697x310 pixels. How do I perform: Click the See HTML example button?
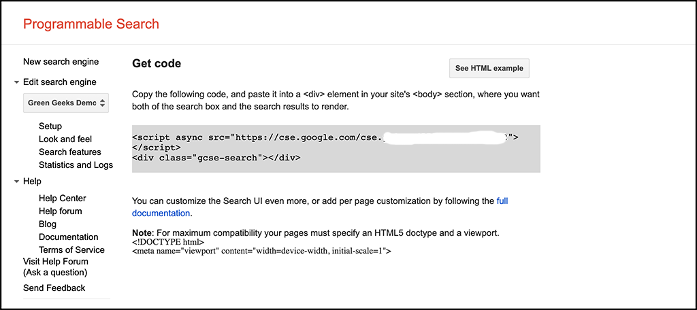[489, 69]
